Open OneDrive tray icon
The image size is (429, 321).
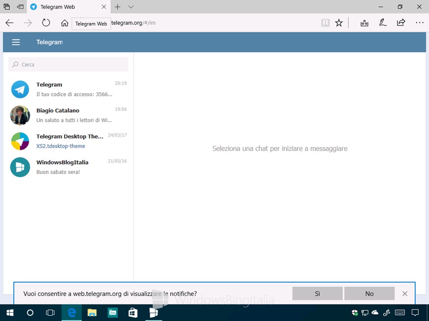(375, 313)
